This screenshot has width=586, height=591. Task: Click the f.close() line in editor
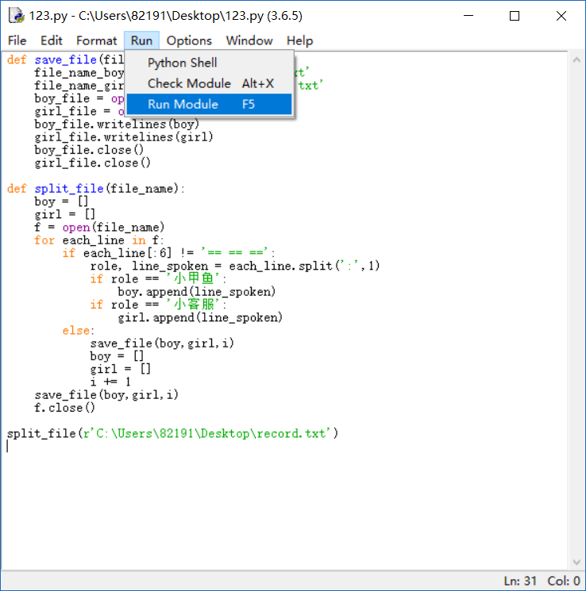click(64, 408)
